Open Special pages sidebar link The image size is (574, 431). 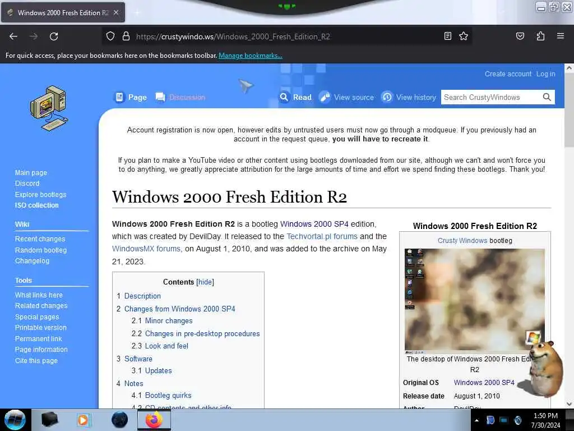[36, 317]
